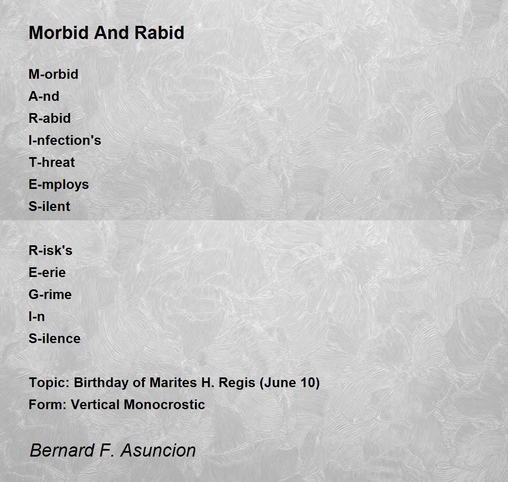Click the line S-ilence
Image resolution: width=508 pixels, height=482 pixels.
[54, 338]
